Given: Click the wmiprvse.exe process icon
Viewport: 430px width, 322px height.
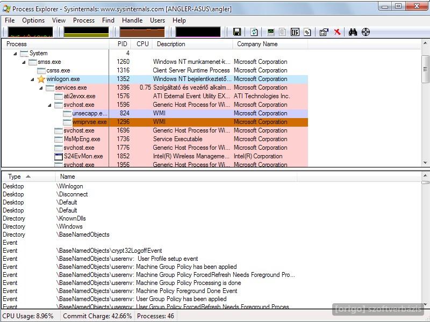Looking at the screenshot, I should click(67, 122).
